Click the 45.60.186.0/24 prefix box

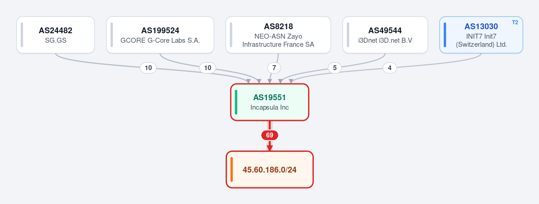pos(270,170)
